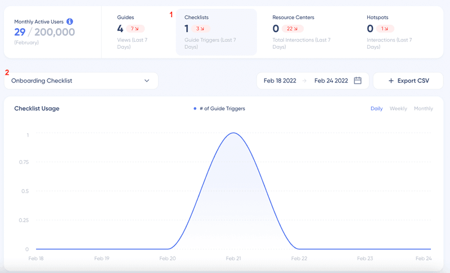Image resolution: width=450 pixels, height=273 pixels.
Task: Switch chart to Daily view
Action: pos(376,108)
